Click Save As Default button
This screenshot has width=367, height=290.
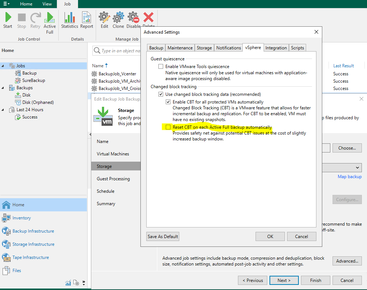[x=163, y=237]
